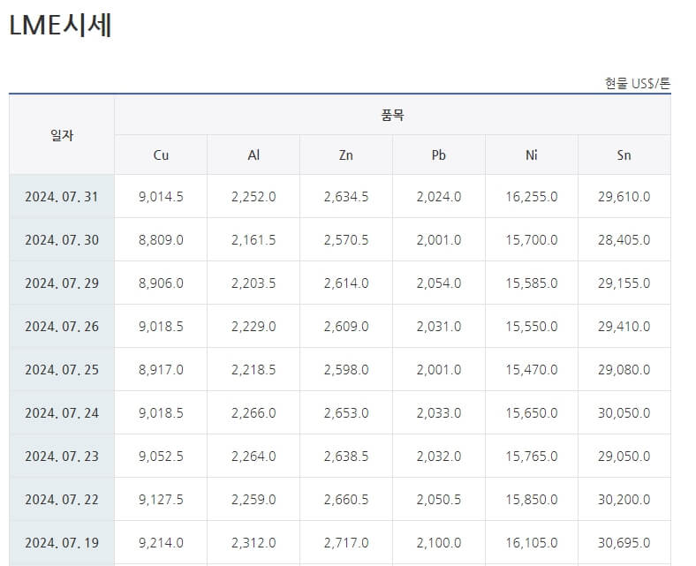Select Sn price 30,050.0

pyautogui.click(x=624, y=413)
